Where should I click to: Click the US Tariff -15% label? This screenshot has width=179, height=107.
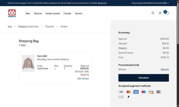coord(82,72)
